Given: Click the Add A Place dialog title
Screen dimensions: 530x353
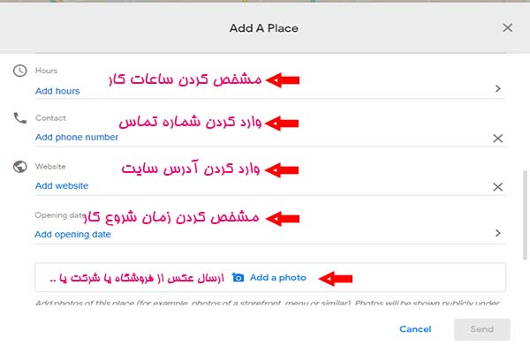Looking at the screenshot, I should coord(263,28).
